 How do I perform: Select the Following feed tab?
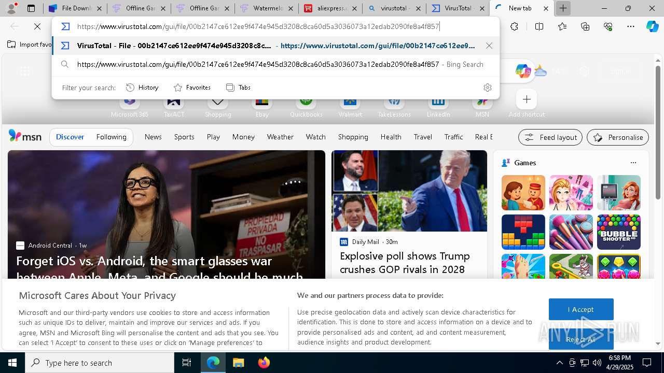(x=111, y=137)
